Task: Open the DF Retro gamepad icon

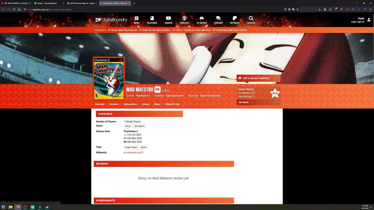Action: click(x=202, y=18)
